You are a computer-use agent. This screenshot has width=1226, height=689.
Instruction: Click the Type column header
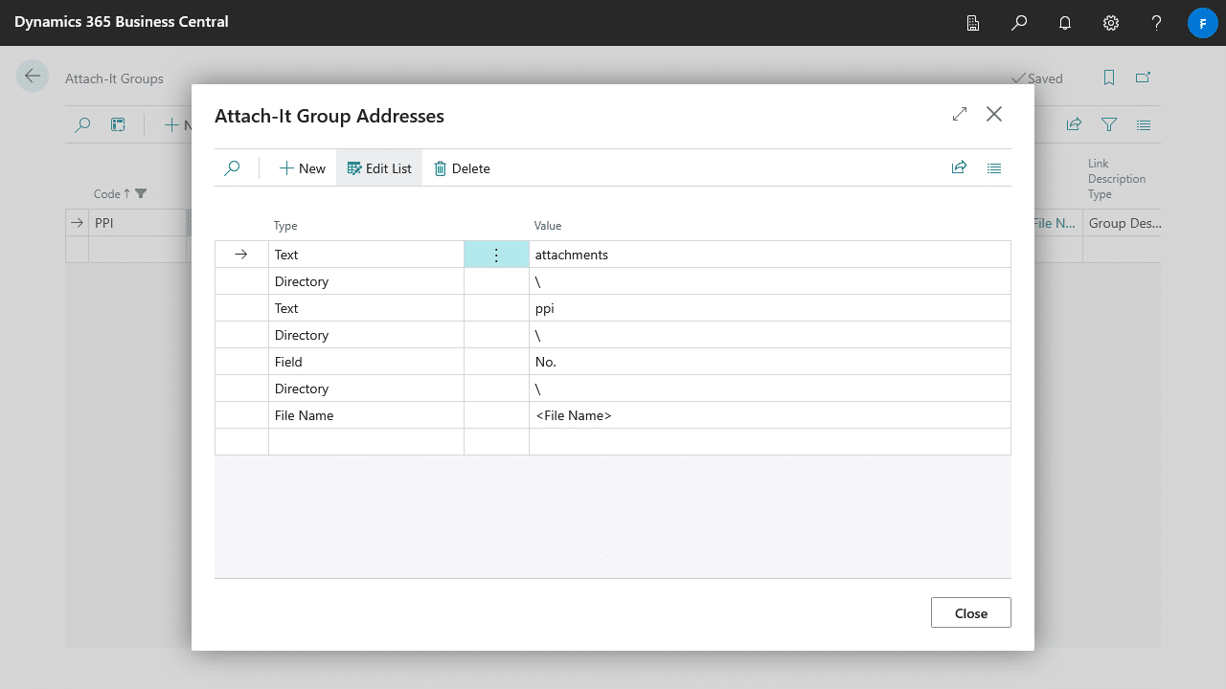(285, 226)
